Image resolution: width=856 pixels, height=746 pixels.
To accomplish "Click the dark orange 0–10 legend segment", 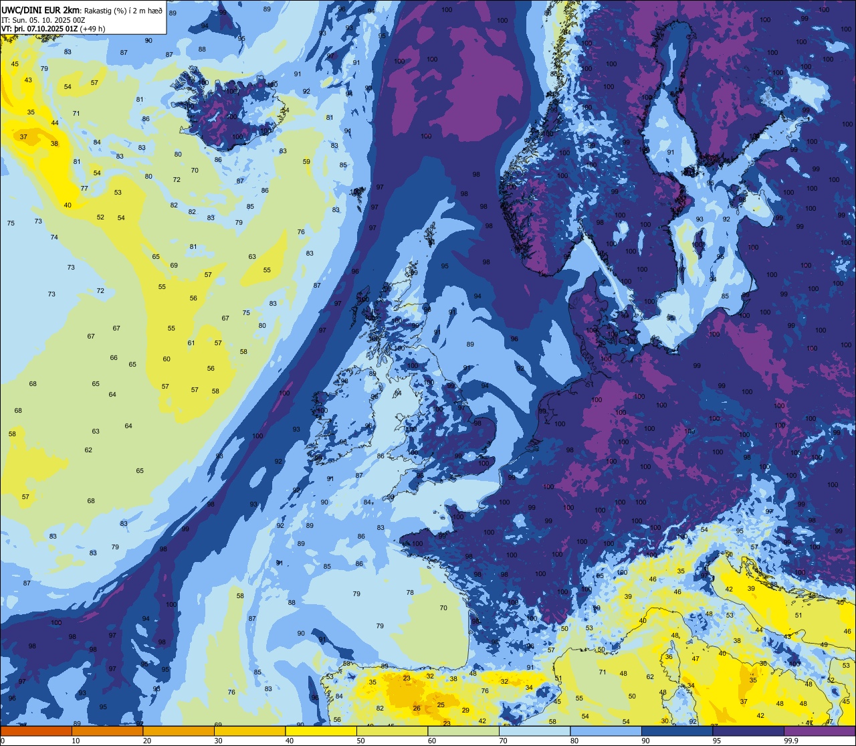I will [x=36, y=731].
